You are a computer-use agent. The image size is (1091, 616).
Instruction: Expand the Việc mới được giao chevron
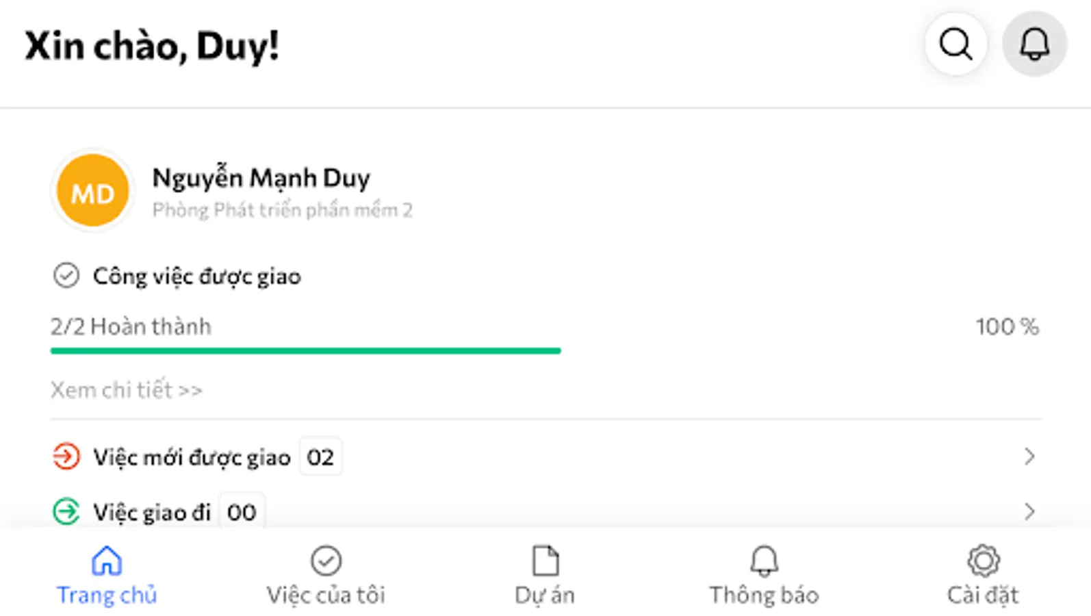tap(1029, 457)
